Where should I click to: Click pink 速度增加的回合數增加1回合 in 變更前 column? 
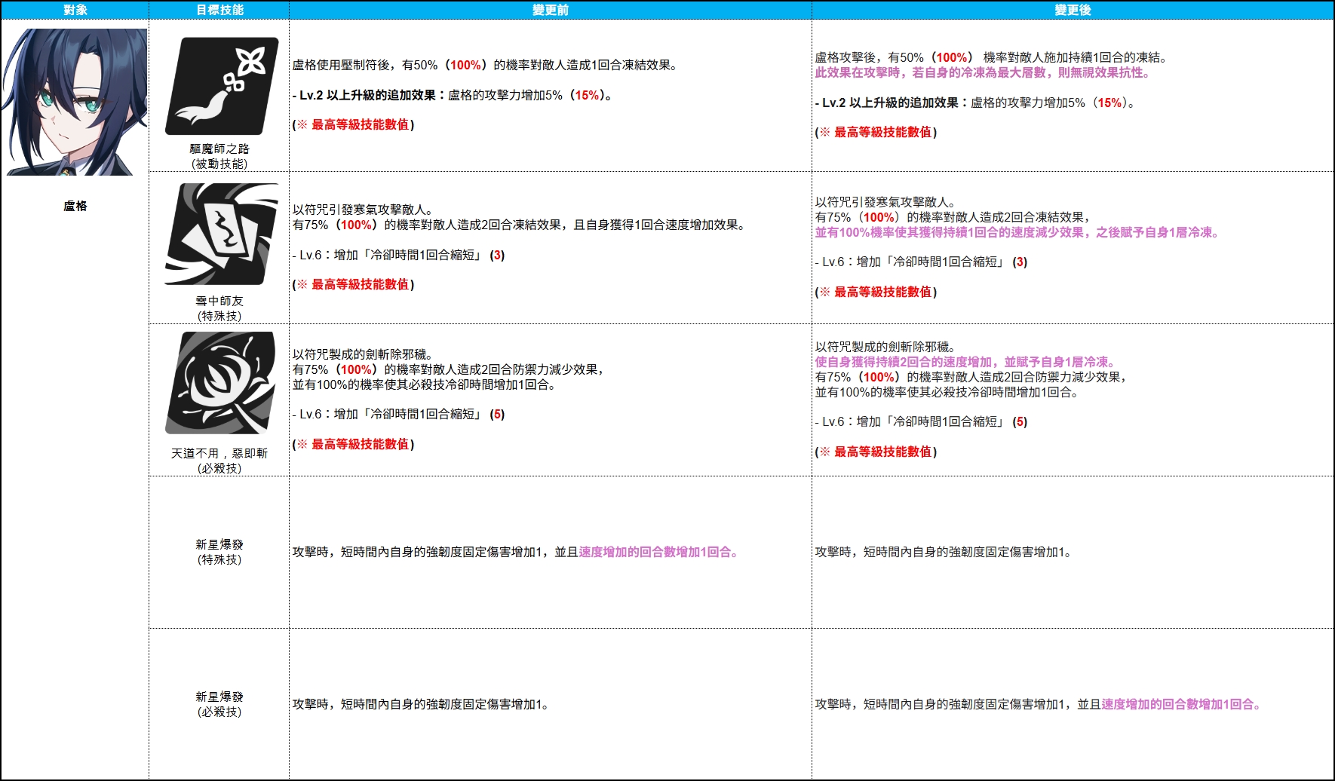658,552
